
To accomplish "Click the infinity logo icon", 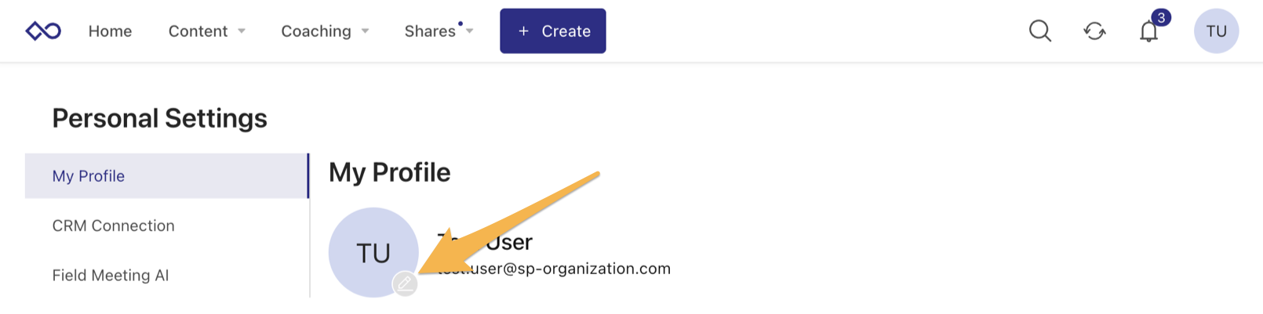I will (43, 31).
